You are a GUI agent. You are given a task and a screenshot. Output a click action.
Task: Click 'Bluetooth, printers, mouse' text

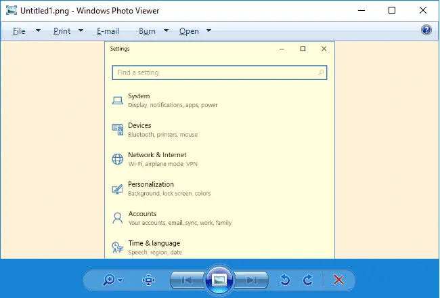(162, 135)
